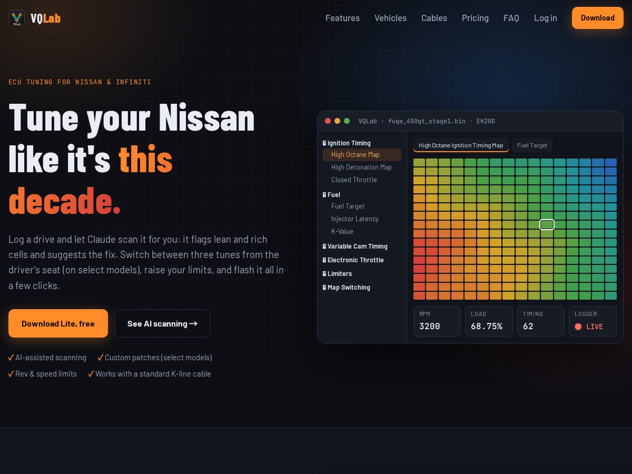Select Fuel Target under the Fuel sidebar group
The height and width of the screenshot is (474, 632).
[362, 206]
